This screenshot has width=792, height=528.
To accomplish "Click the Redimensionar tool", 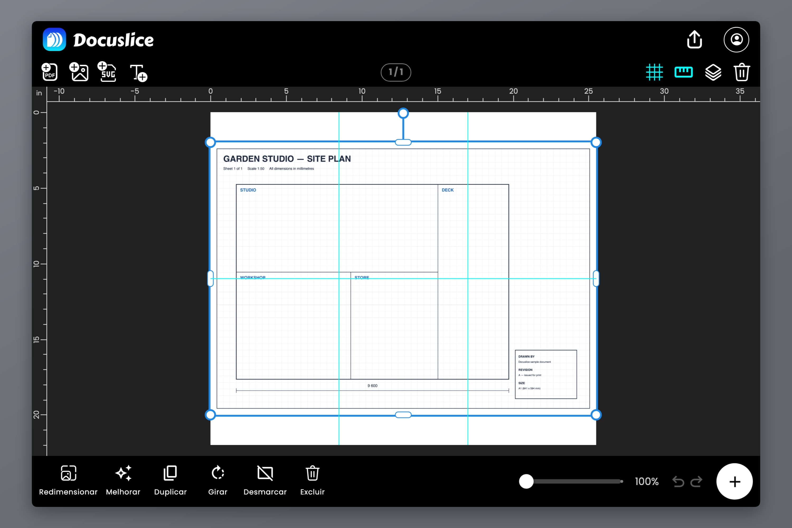I will [x=68, y=480].
